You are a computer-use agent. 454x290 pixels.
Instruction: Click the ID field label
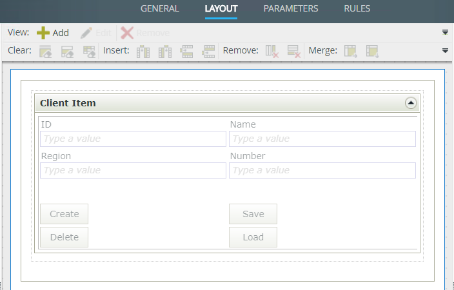coord(46,124)
